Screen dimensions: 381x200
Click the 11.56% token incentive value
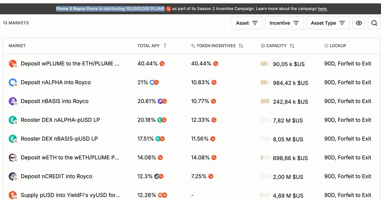click(x=200, y=139)
